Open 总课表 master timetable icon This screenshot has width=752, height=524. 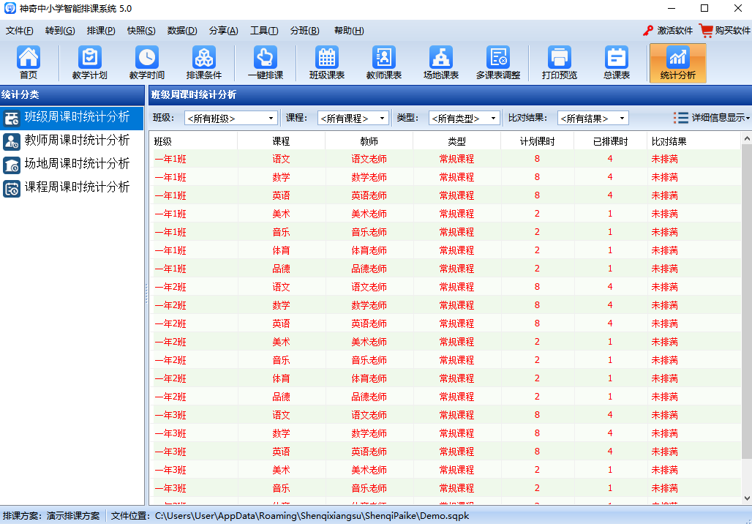(x=616, y=63)
